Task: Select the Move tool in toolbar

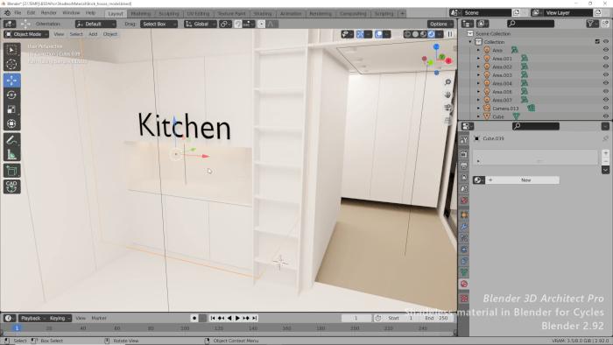Action: [x=11, y=80]
